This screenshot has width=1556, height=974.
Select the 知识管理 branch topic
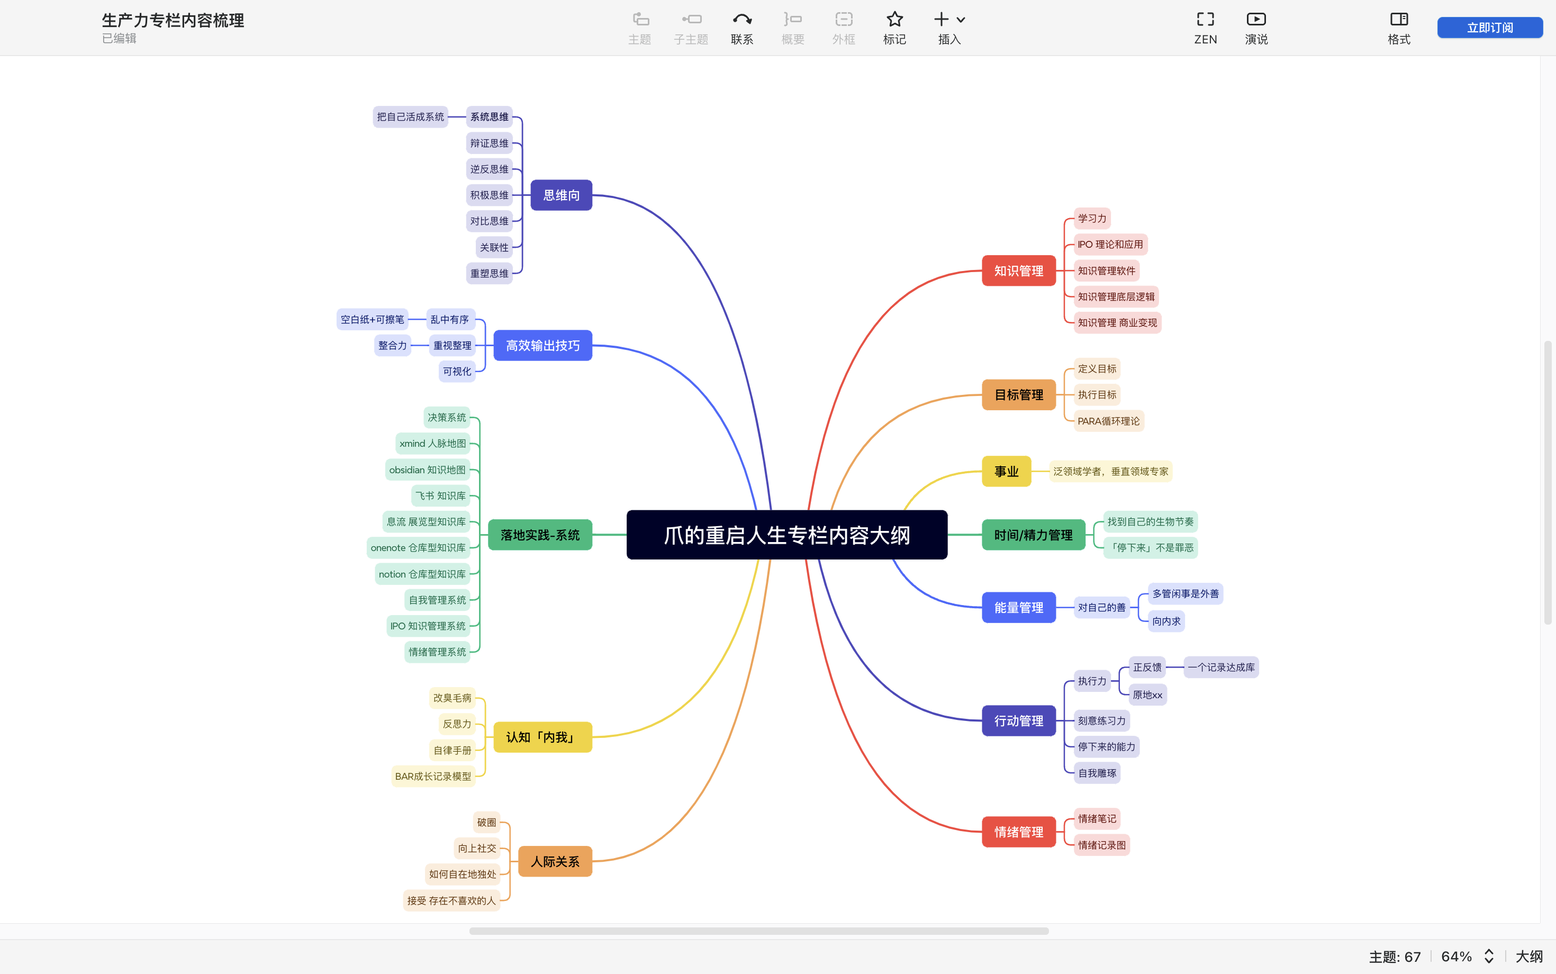pos(1018,270)
